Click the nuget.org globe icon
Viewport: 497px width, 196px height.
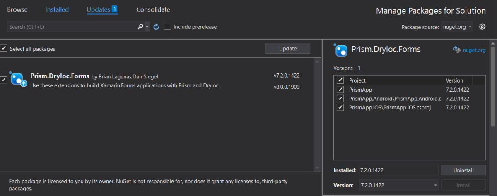pos(457,50)
